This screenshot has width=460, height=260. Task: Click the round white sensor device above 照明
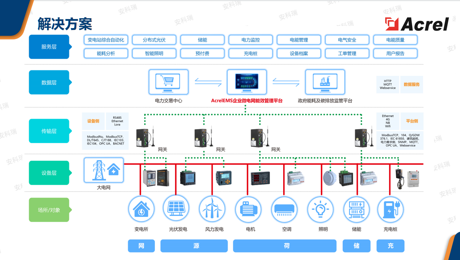(x=330, y=178)
